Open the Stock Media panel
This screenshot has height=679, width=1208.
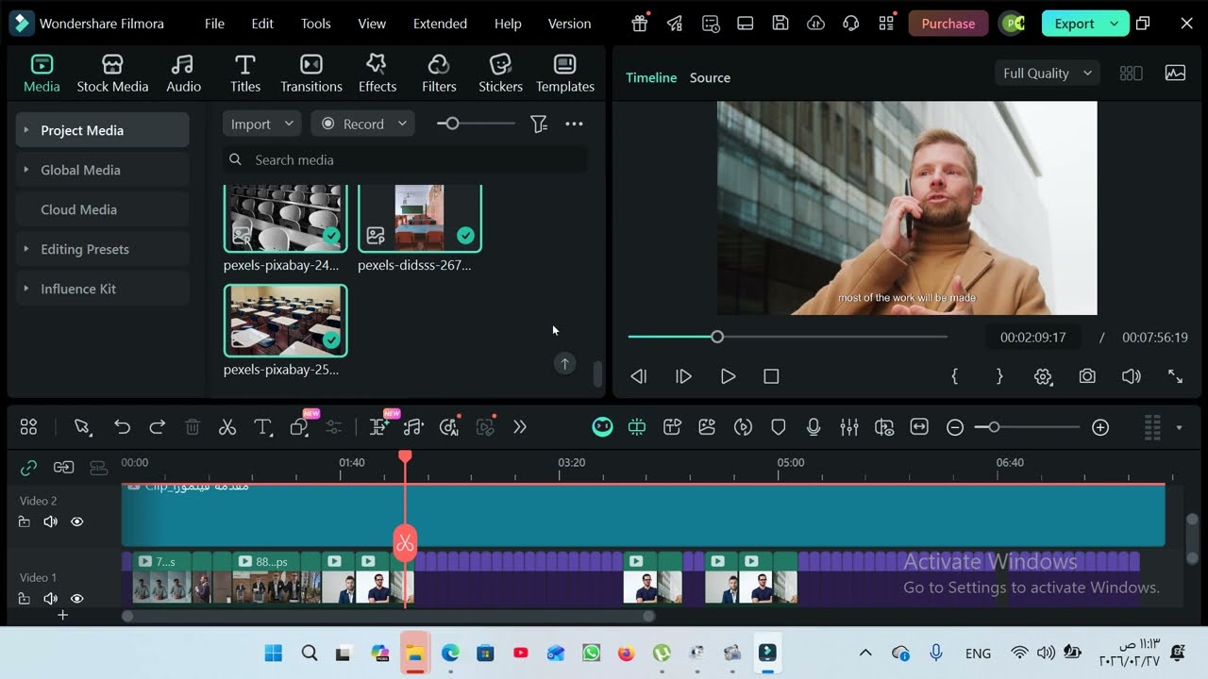coord(112,74)
